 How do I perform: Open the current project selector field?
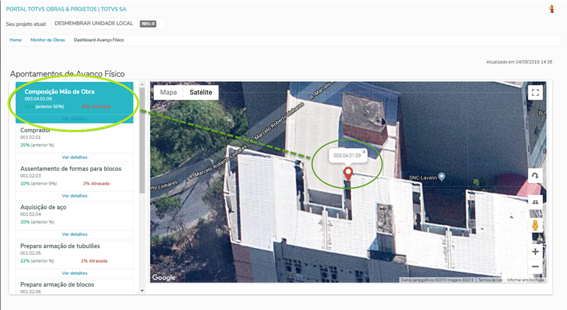click(x=109, y=23)
